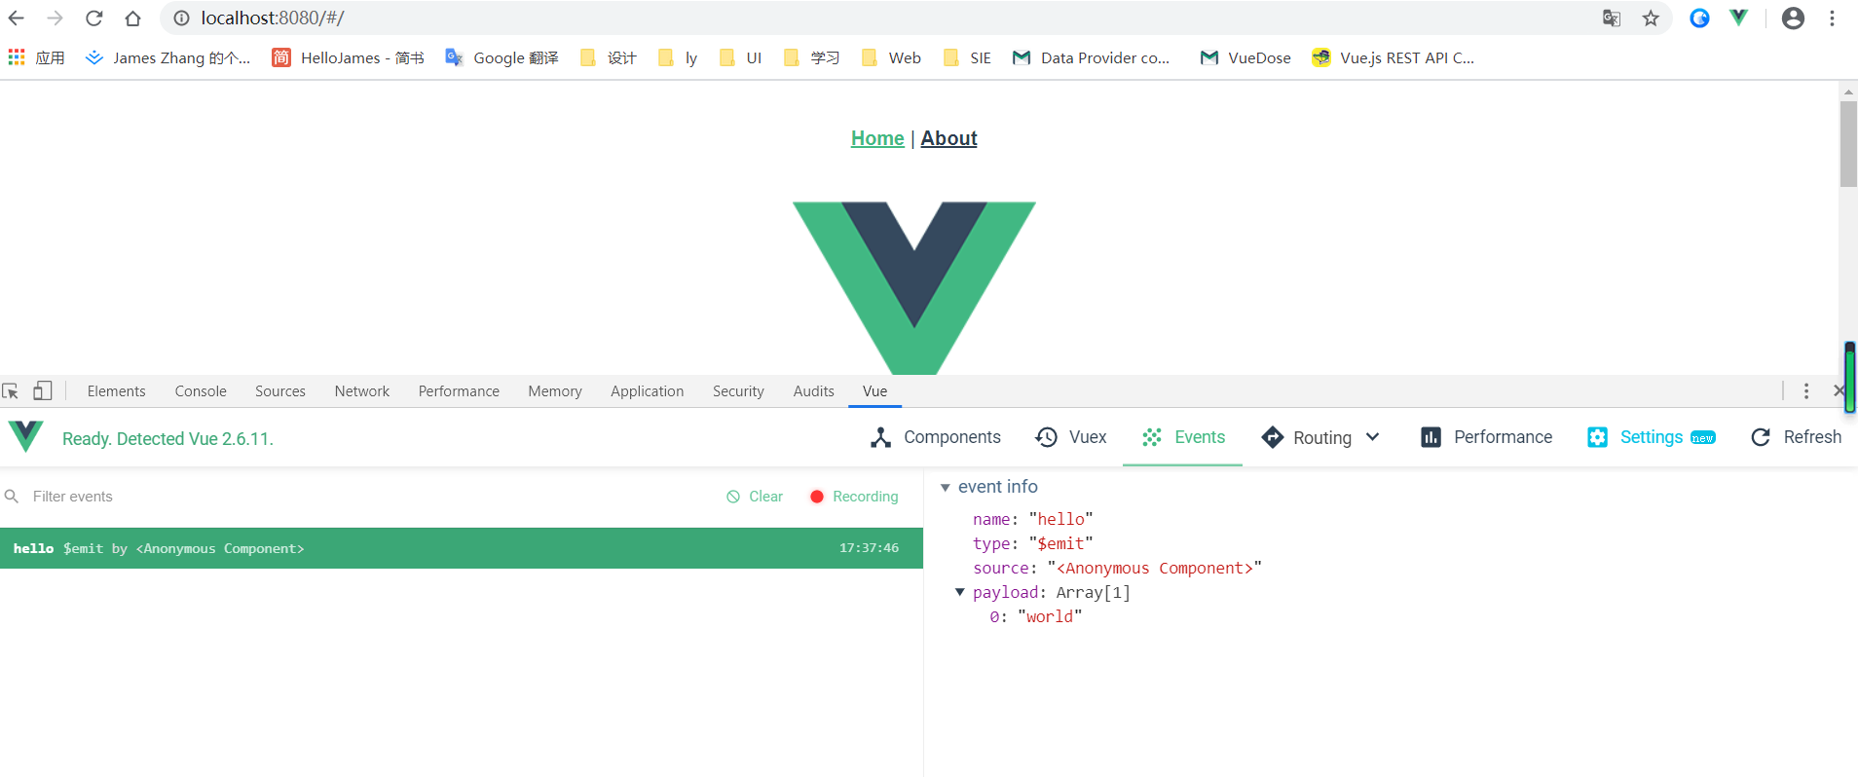Switch to the Network DevTools tab
This screenshot has width=1858, height=777.
(x=362, y=390)
